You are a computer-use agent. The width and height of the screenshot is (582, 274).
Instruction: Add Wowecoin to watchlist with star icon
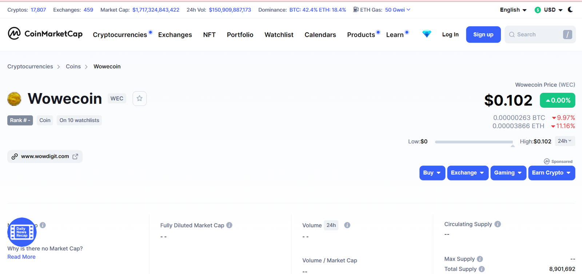139,99
